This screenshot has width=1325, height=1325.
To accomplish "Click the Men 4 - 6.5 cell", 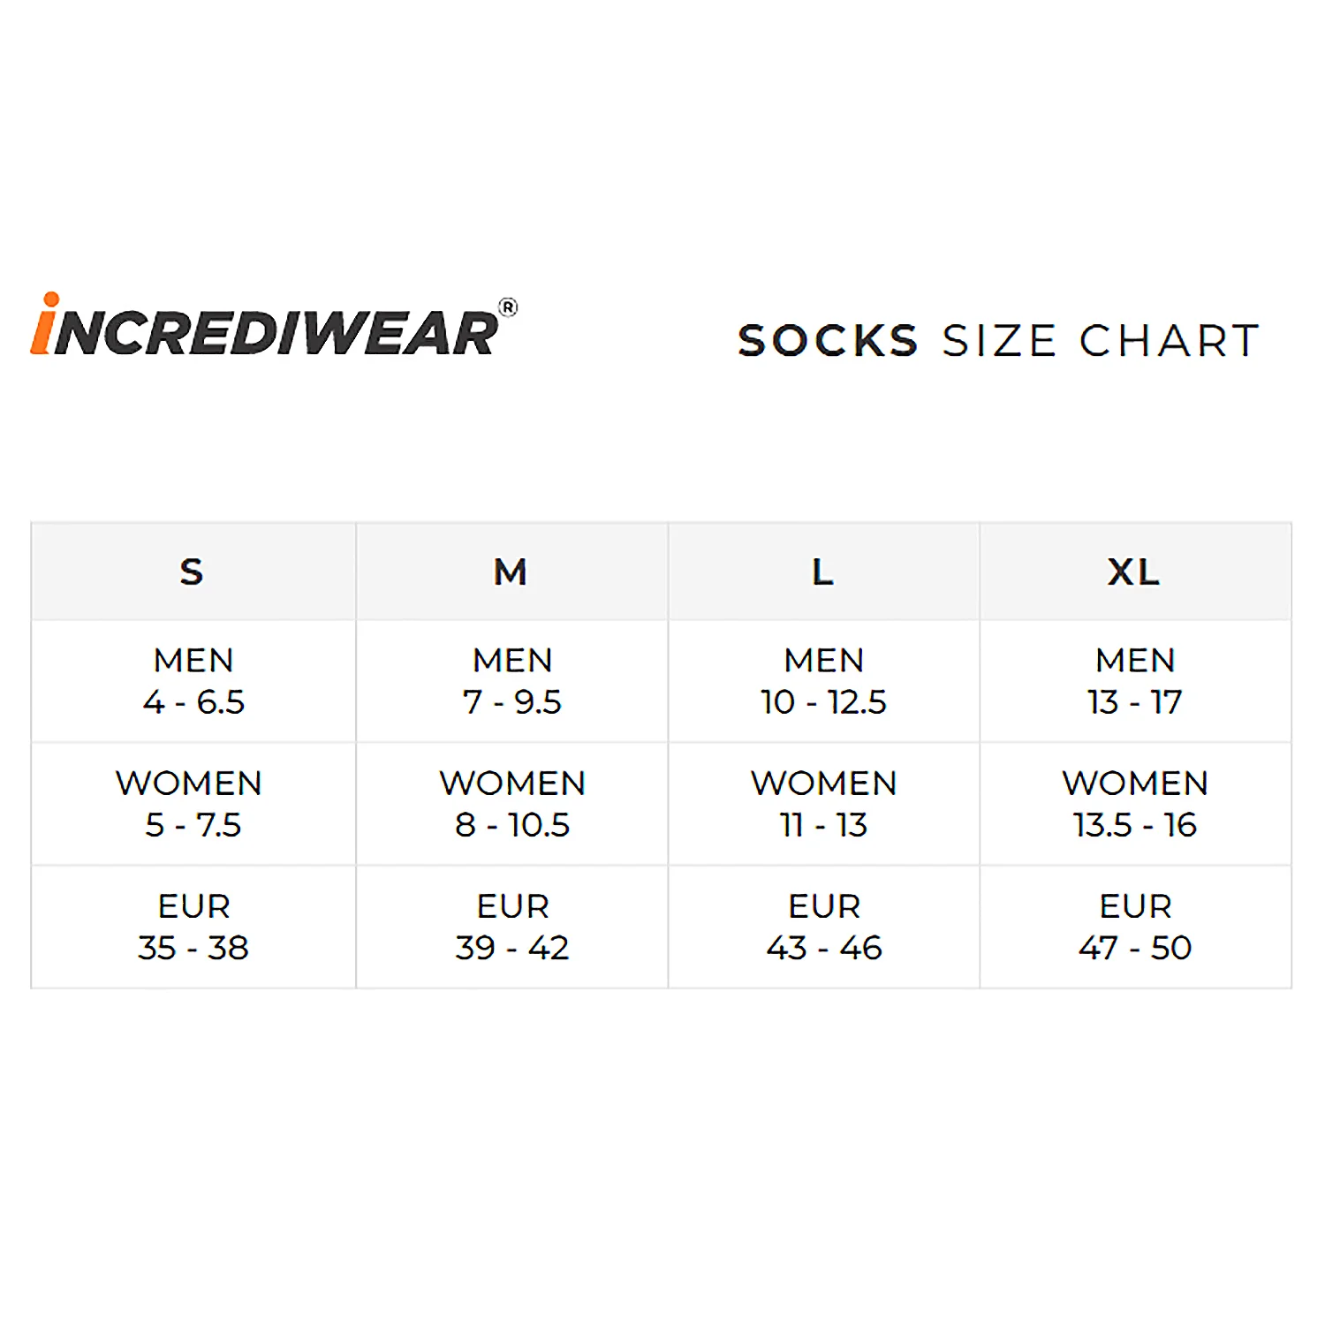I will (193, 681).
